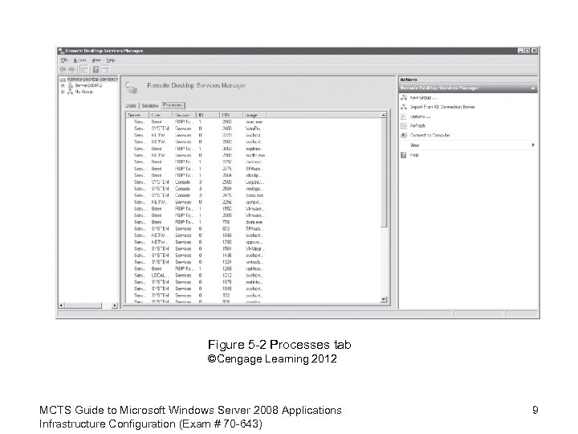
Task: Click the Back arrow toolbar icon
Action: (x=63, y=69)
